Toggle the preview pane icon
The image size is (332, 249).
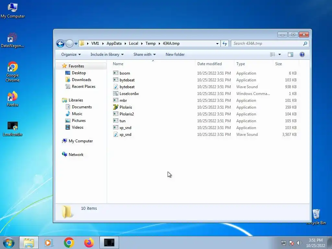click(290, 54)
